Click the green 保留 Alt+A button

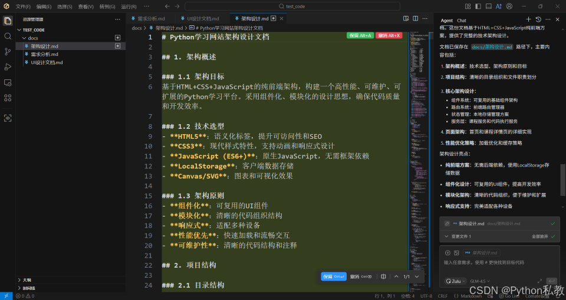[360, 35]
